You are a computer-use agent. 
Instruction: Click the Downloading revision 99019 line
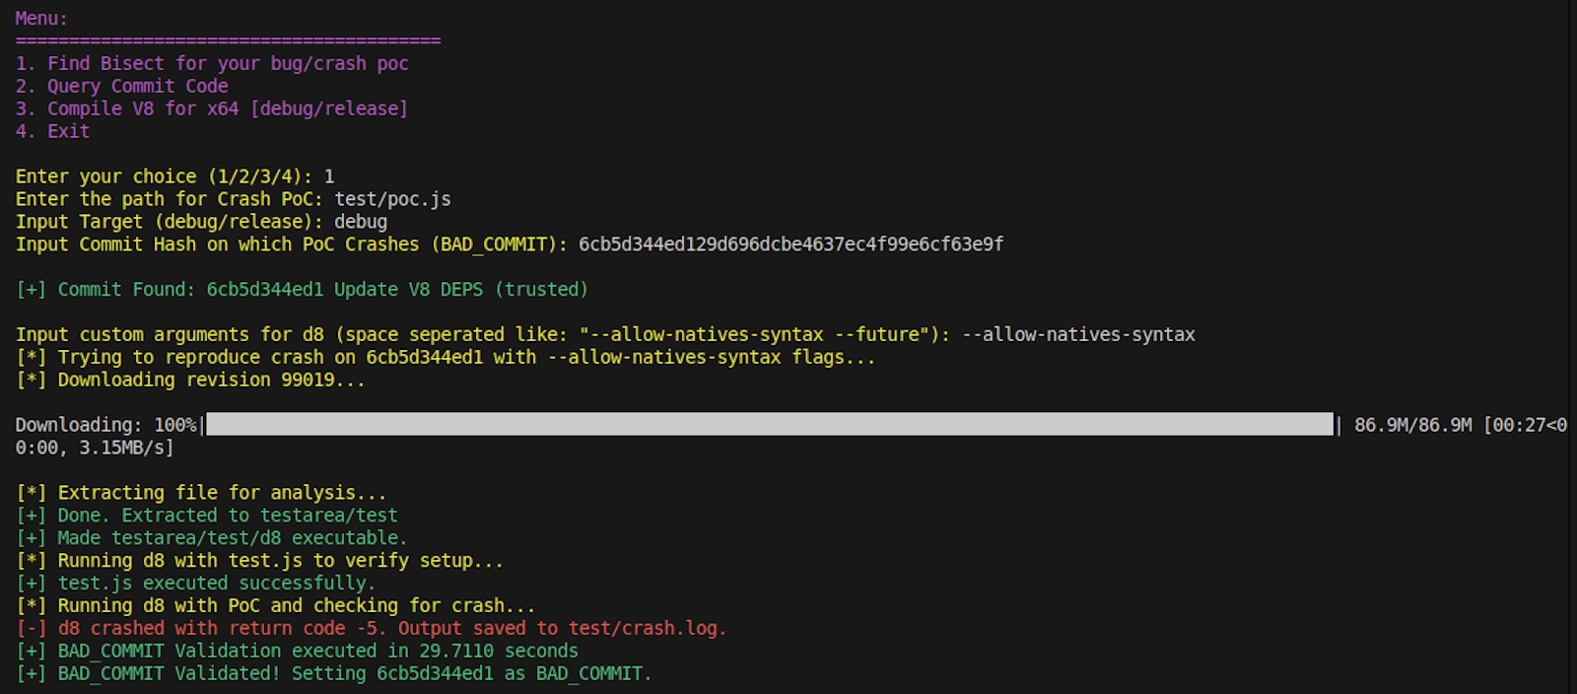(191, 381)
